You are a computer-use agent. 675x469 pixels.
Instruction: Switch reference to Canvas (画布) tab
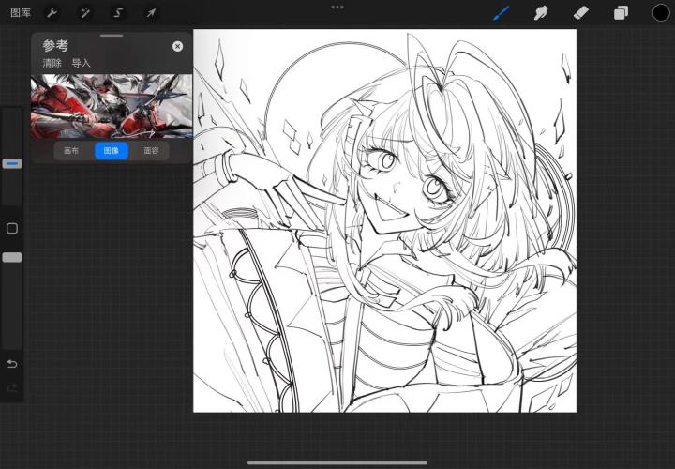(x=71, y=151)
